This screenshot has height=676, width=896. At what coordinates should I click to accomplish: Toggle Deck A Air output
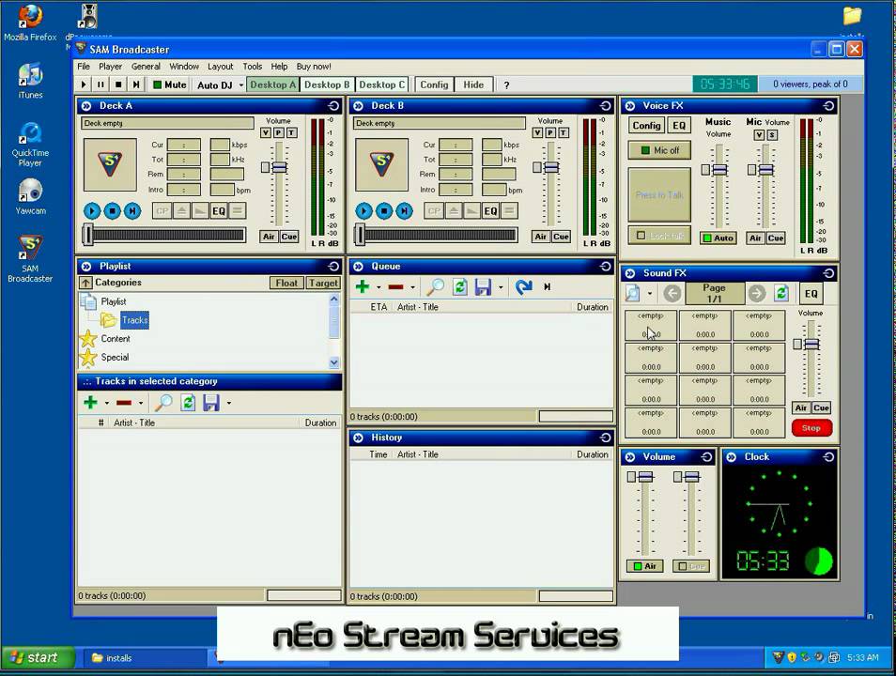pyautogui.click(x=269, y=237)
